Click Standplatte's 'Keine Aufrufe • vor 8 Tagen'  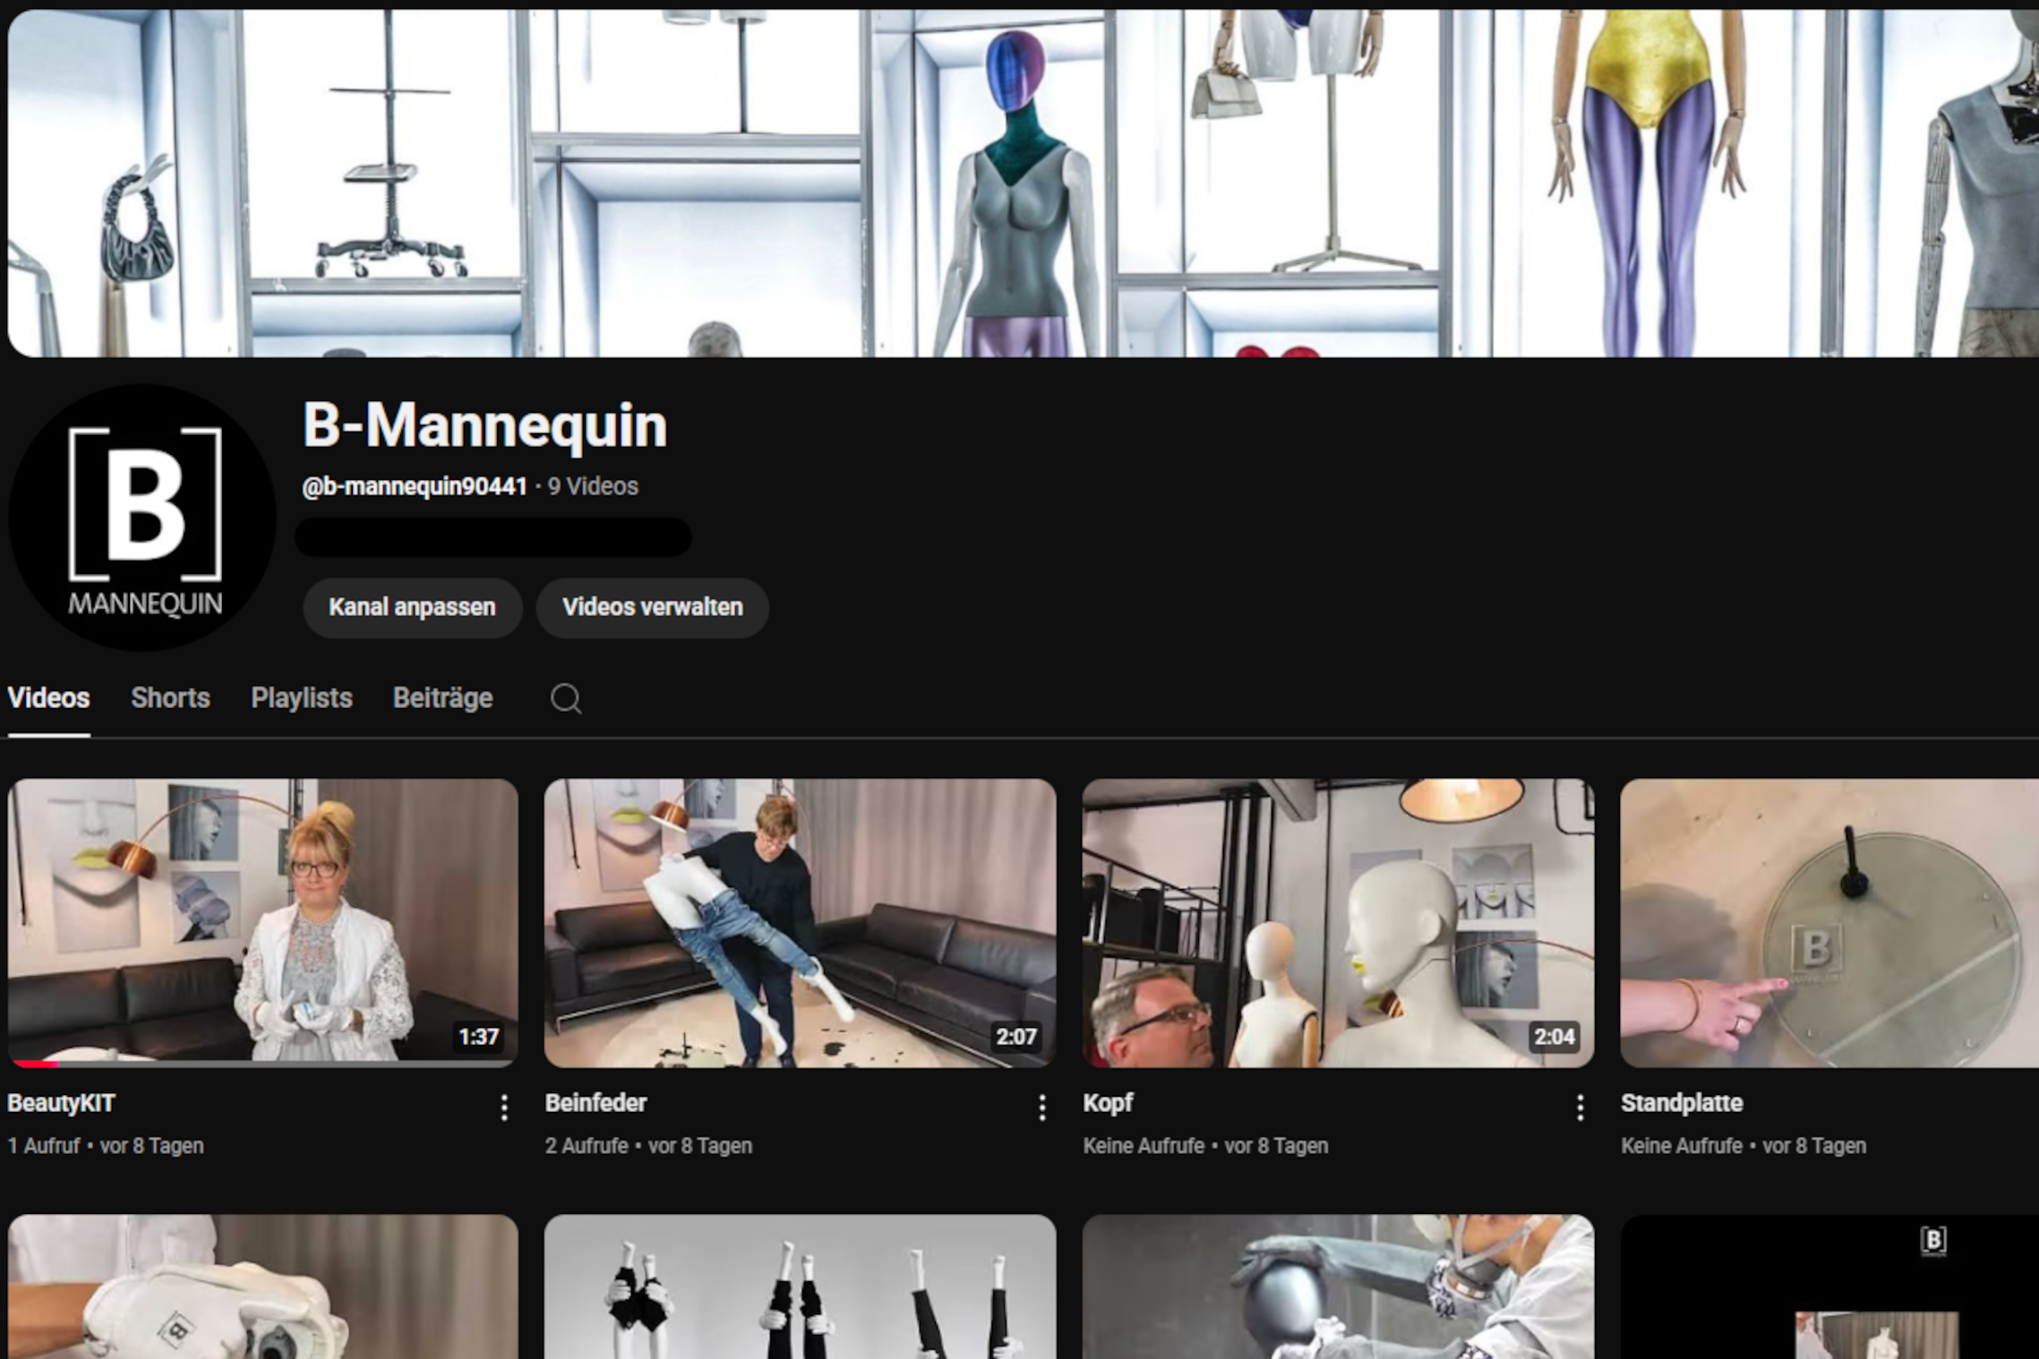tap(1743, 1146)
